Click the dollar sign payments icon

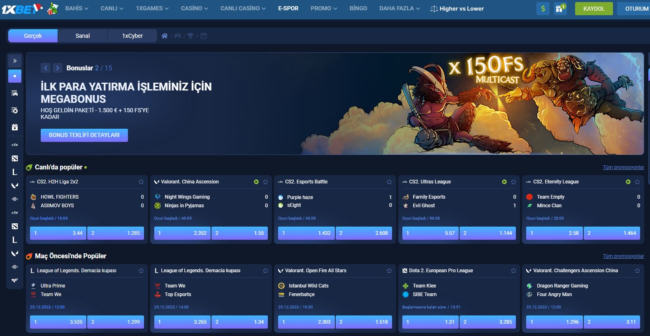pos(543,9)
